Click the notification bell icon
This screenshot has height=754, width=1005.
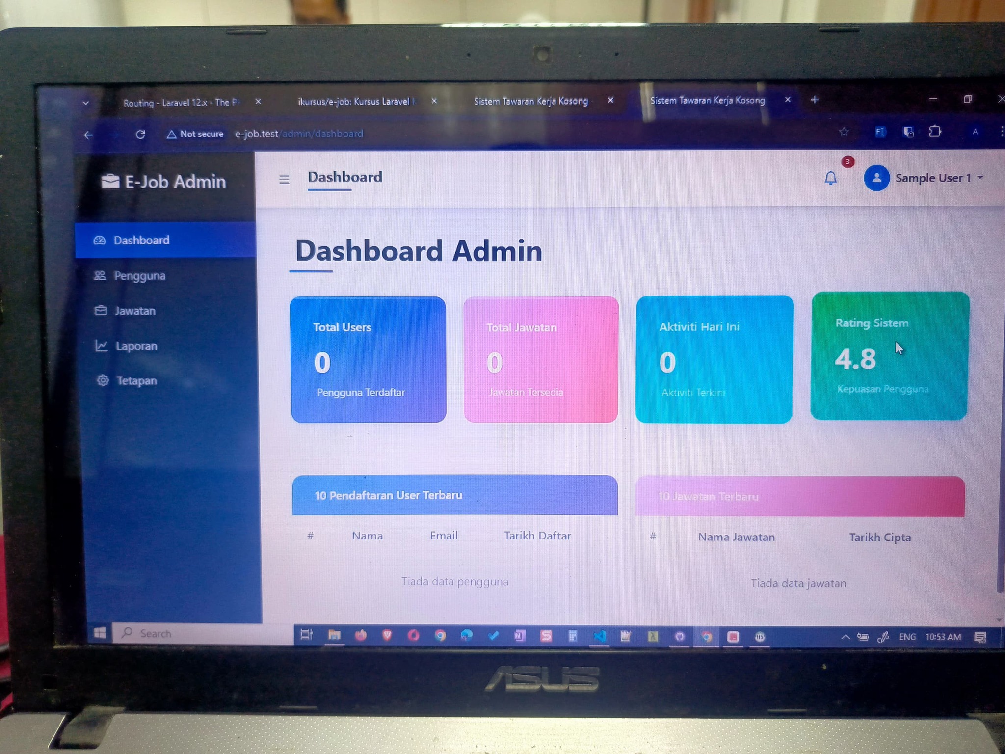pyautogui.click(x=830, y=178)
